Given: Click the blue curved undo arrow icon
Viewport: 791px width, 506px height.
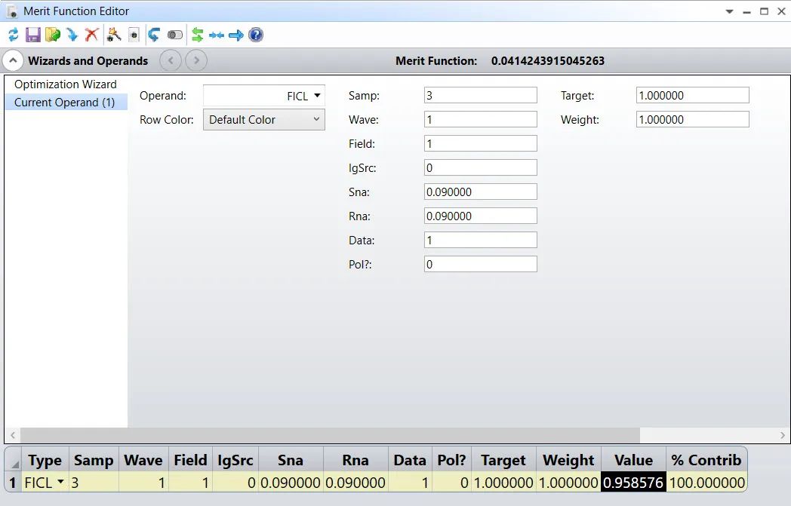Looking at the screenshot, I should click(153, 35).
